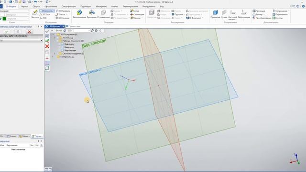306x172 pixels.
Task: Select the 3D Профиль tool
Action: [63, 11]
